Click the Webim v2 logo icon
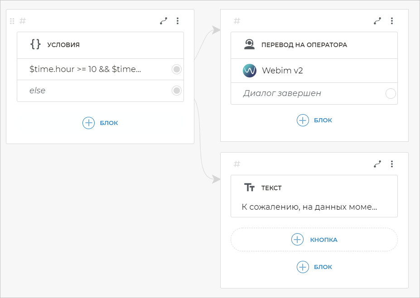420x298 pixels. [x=250, y=71]
